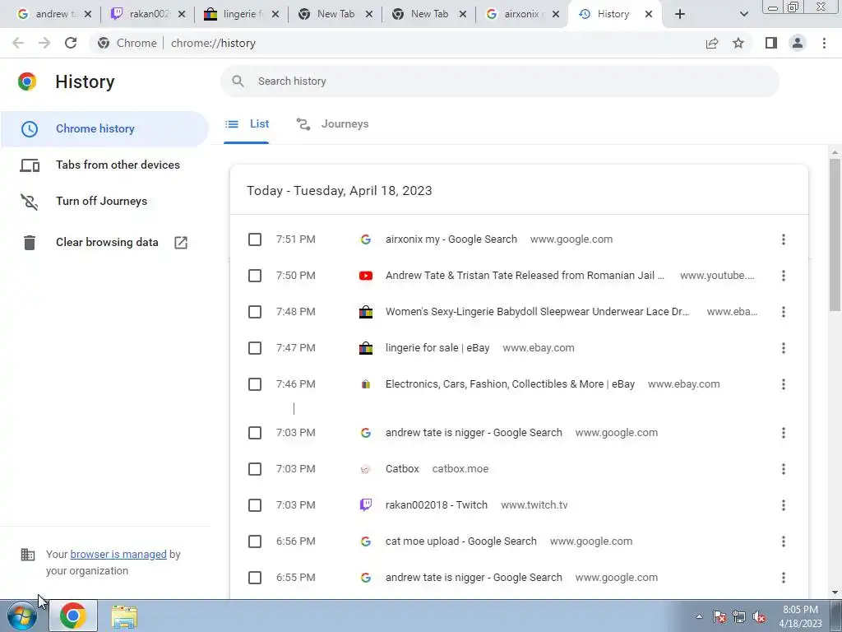Go forward with the forward arrow
Image resolution: width=842 pixels, height=632 pixels.
[44, 43]
